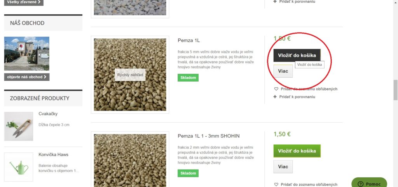Click the page vertical scrollbar thumb
The height and width of the screenshot is (187, 398).
(395, 90)
